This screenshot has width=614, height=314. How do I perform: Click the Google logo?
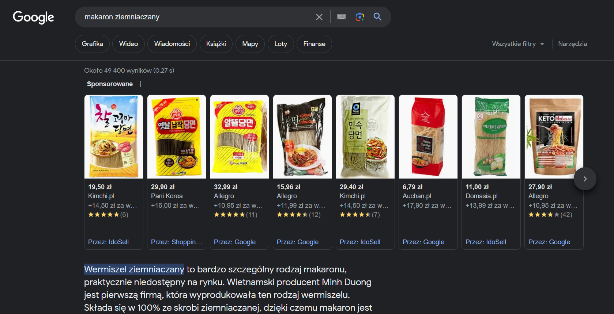(x=33, y=17)
